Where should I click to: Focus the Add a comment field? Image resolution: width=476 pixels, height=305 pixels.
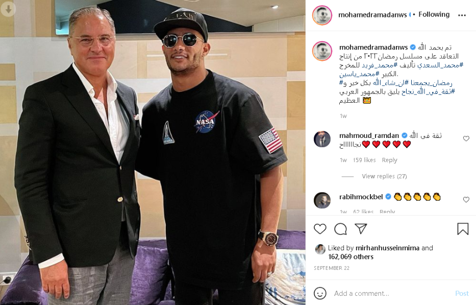point(392,293)
